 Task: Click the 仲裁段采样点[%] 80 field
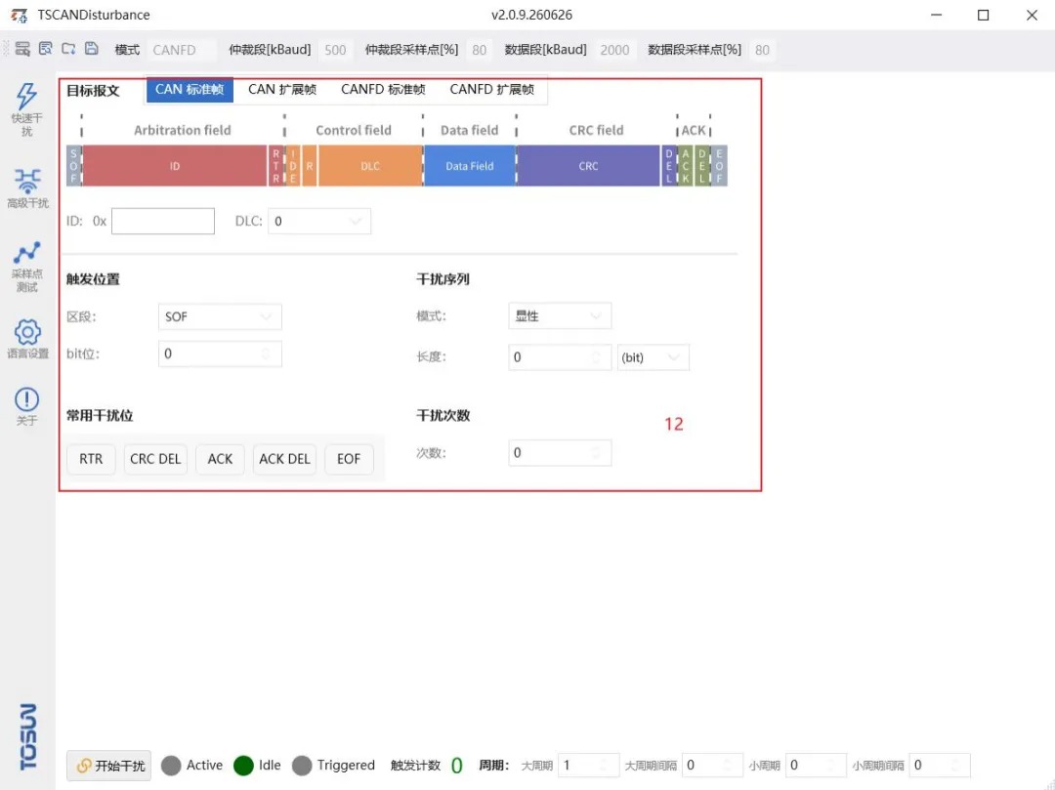pos(479,50)
